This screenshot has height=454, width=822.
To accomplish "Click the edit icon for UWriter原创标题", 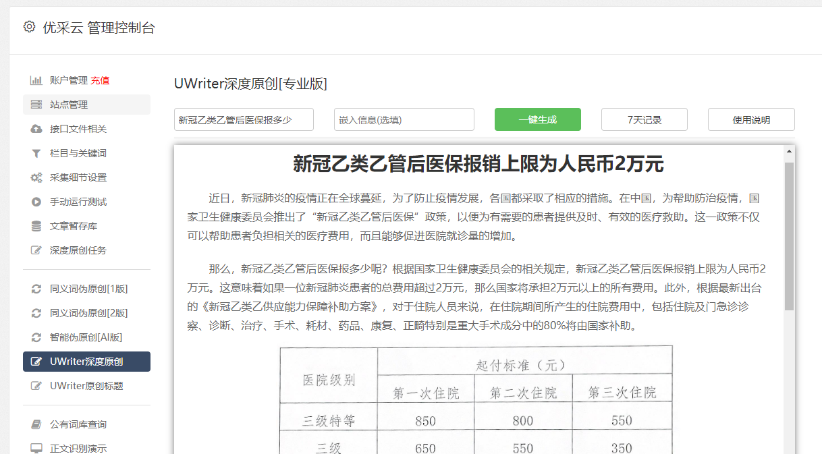I will (36, 386).
